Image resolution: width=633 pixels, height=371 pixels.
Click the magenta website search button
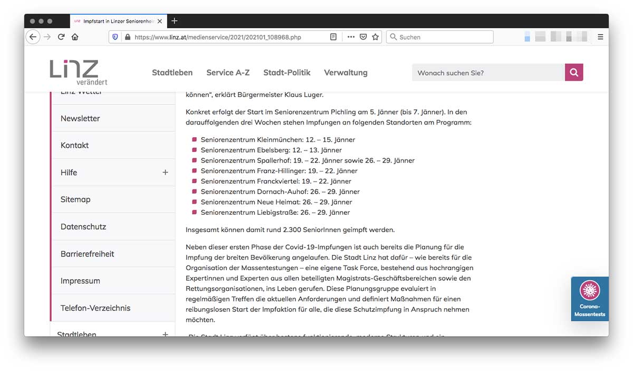point(574,72)
